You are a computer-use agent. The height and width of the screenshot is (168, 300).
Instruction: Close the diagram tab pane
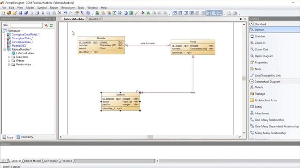pos(245,19)
